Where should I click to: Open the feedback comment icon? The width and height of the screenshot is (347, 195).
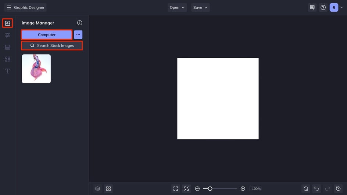click(x=312, y=7)
